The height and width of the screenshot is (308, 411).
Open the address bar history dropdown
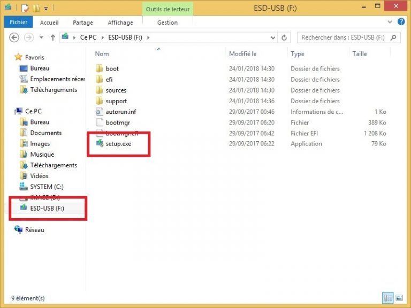point(273,37)
